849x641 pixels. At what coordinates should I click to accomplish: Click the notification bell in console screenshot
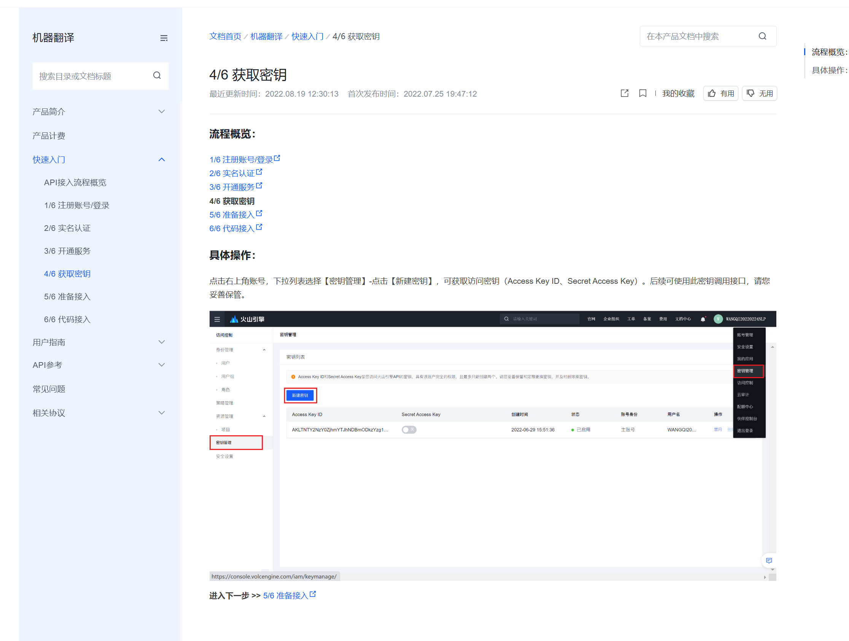click(x=703, y=319)
